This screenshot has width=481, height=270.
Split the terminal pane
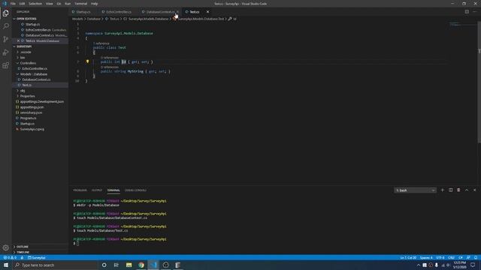450,190
